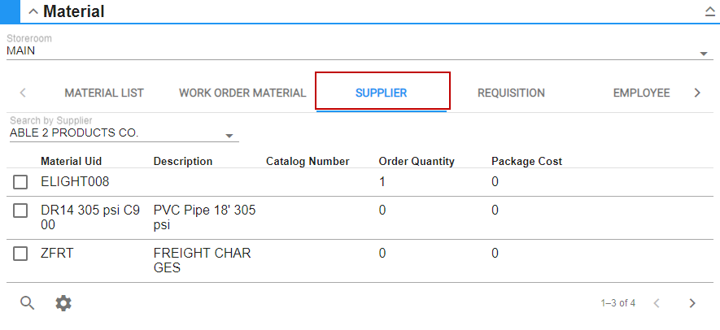Viewport: 720px width, 330px height.
Task: Click the collapse icon at top right
Action: [x=709, y=11]
